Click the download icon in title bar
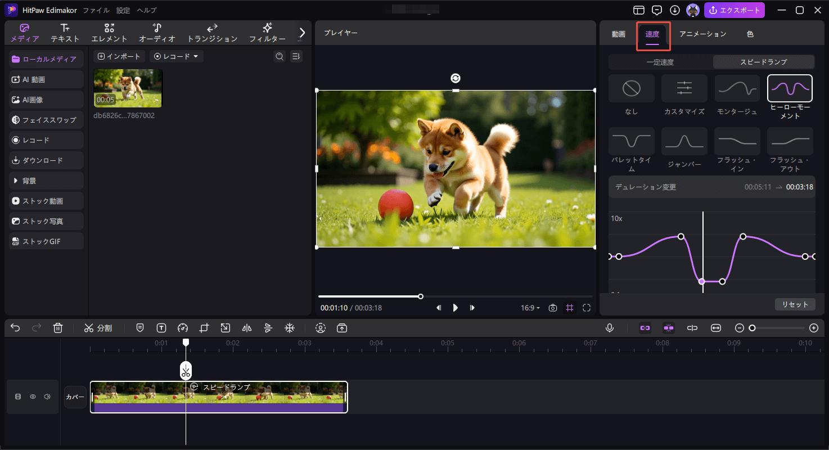Viewport: 829px width, 450px height. tap(675, 10)
